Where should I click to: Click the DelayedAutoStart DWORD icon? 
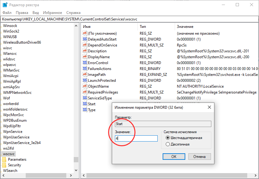pos(85,39)
